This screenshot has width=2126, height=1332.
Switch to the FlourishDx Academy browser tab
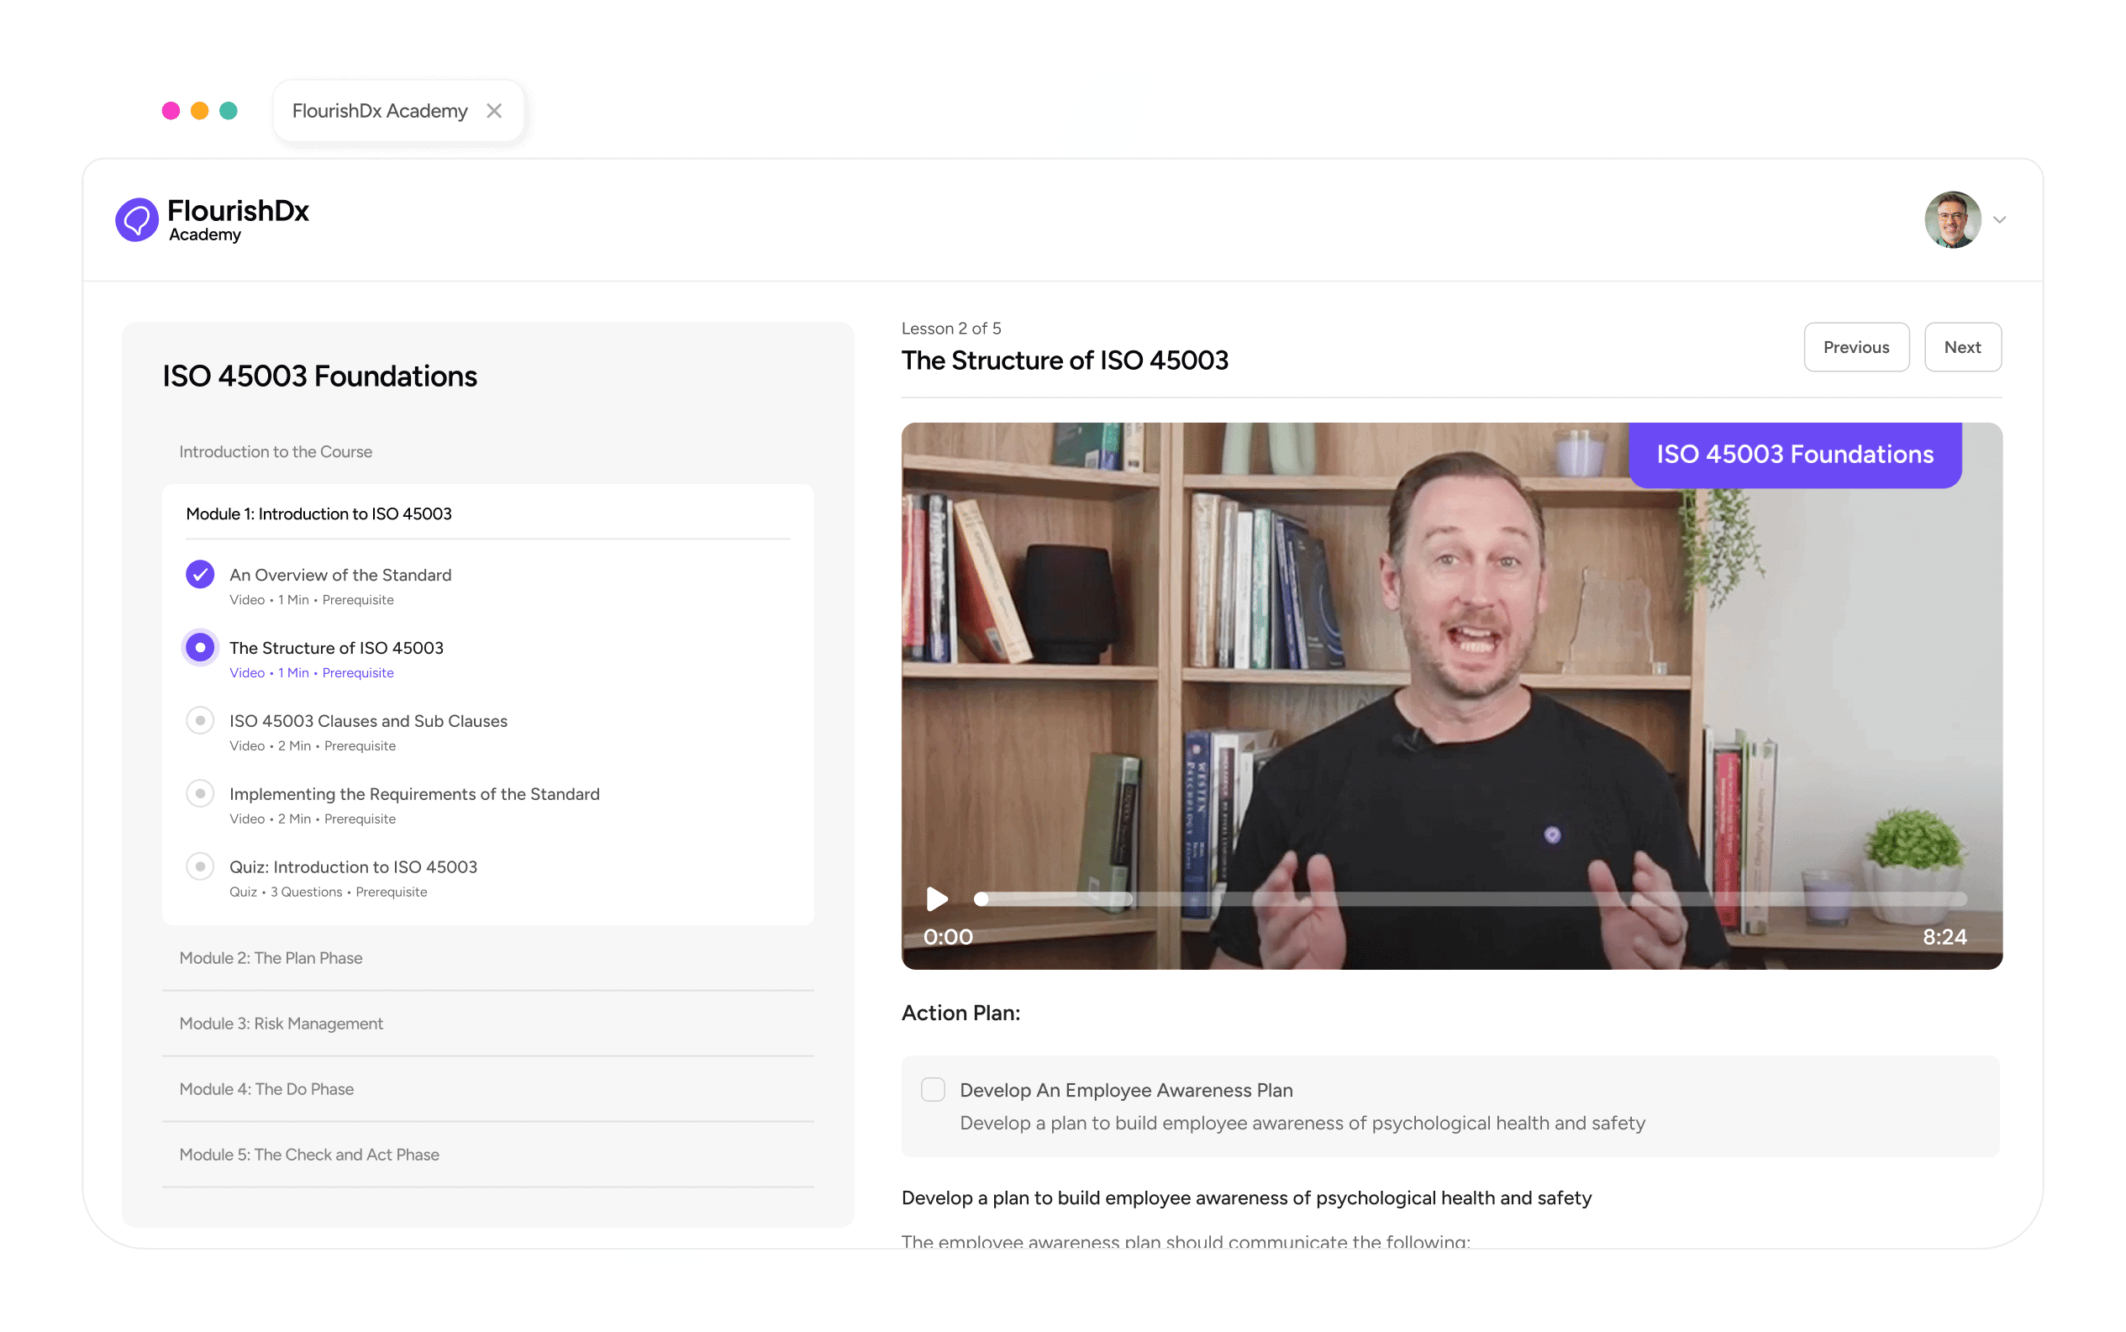(x=380, y=111)
